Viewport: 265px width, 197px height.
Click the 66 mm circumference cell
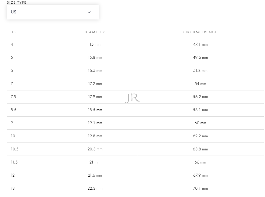point(200,162)
